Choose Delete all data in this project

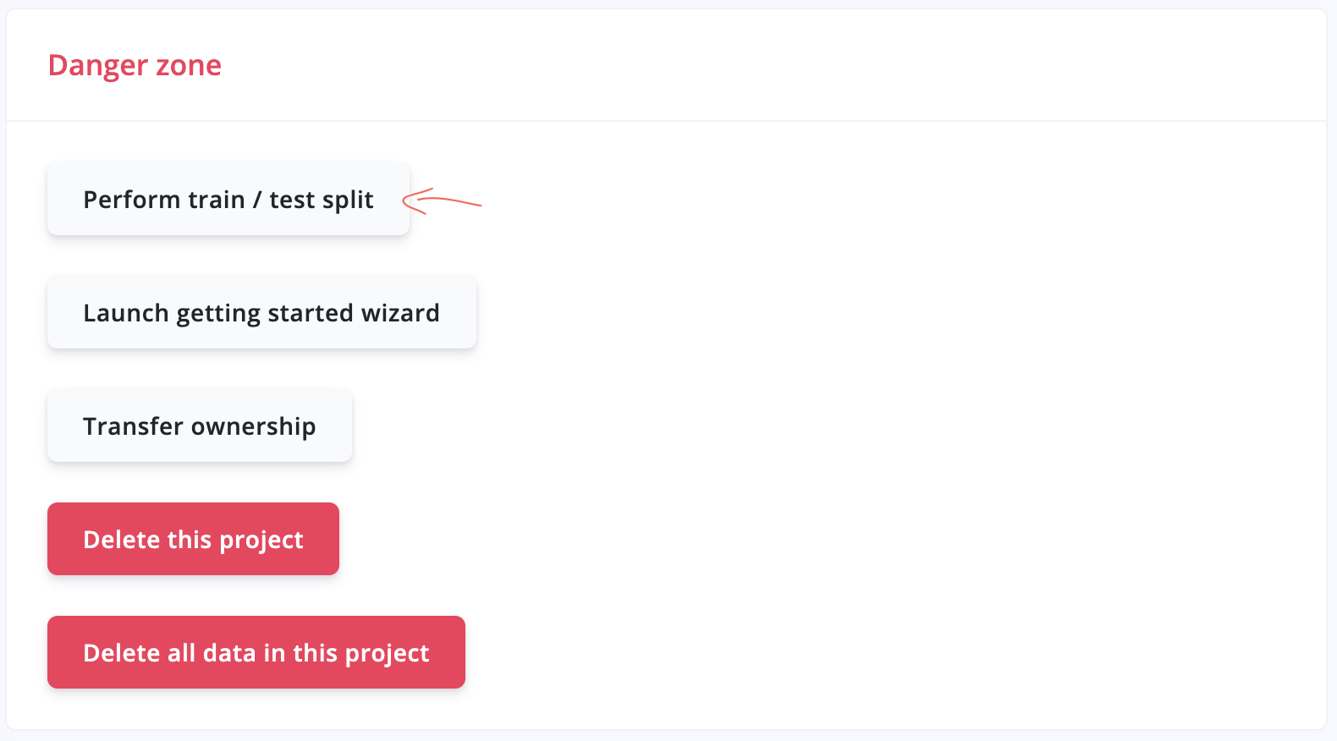256,652
